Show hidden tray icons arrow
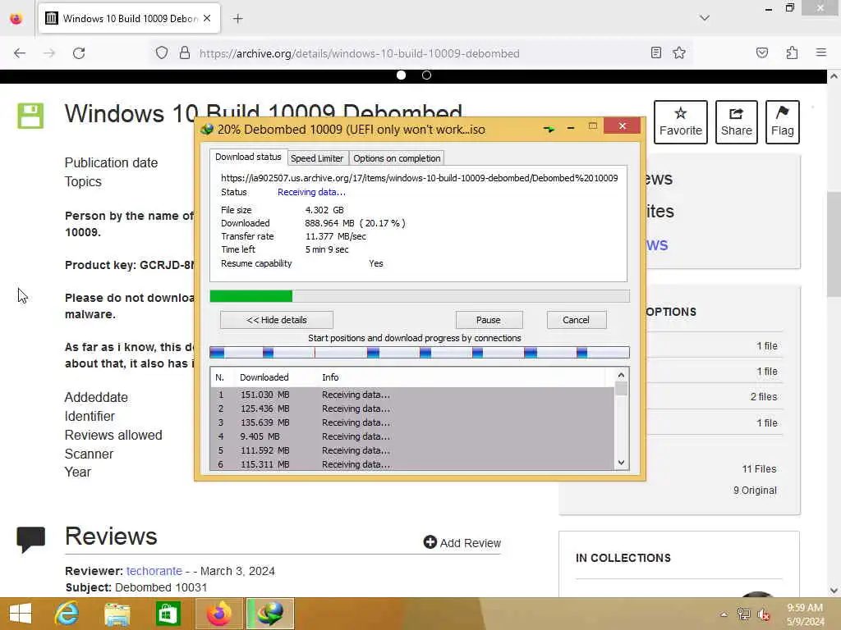Viewport: 841px width, 630px height. tap(724, 614)
